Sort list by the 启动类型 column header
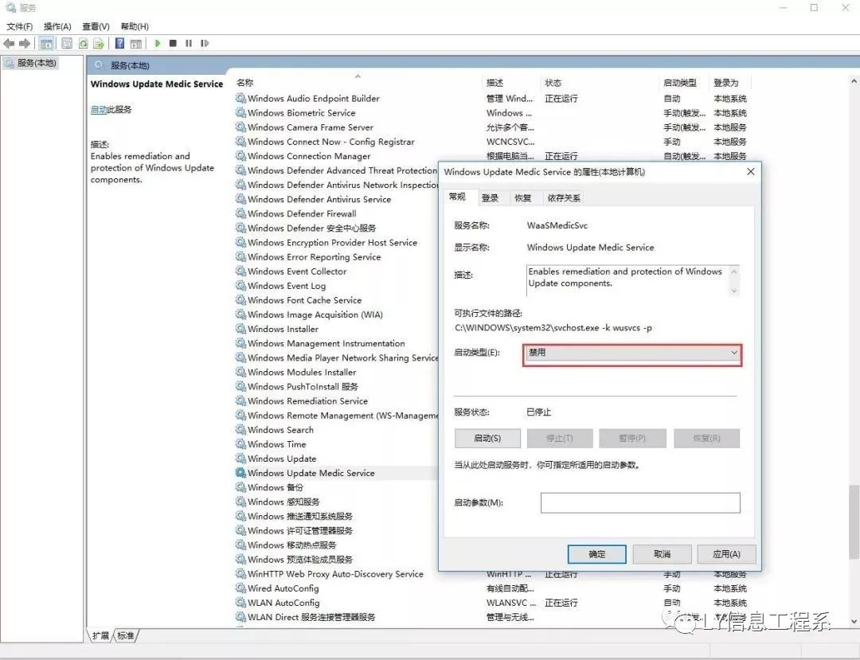The width and height of the screenshot is (860, 660). tap(686, 83)
